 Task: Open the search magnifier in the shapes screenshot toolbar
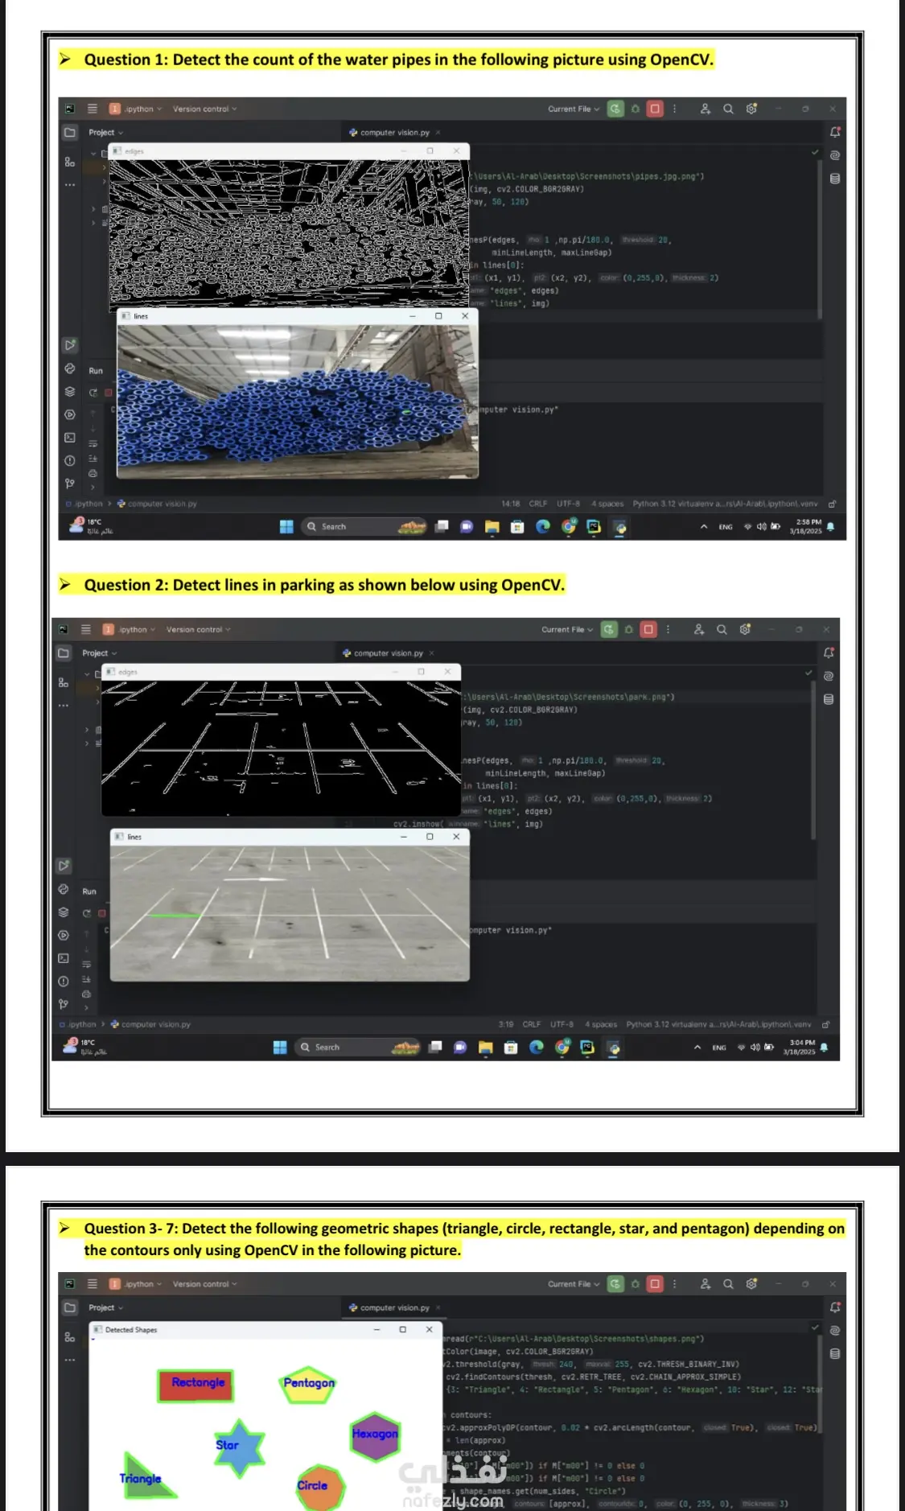click(x=728, y=1284)
